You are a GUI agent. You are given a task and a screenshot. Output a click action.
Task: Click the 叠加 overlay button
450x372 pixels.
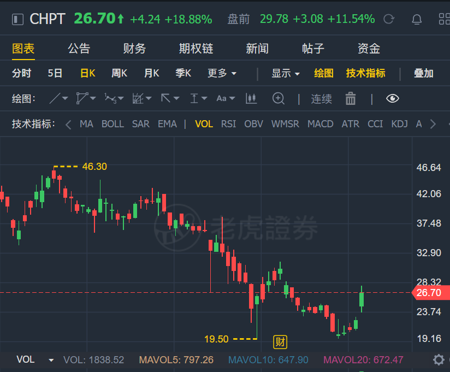pos(424,73)
